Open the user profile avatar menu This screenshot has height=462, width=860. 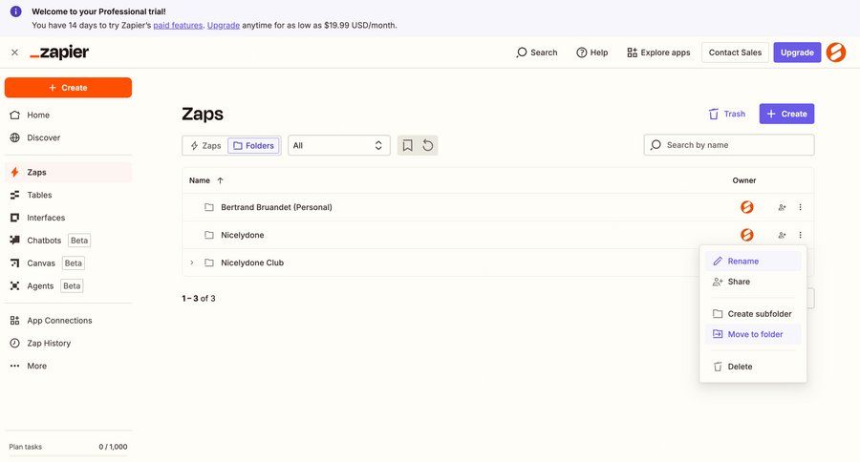[836, 52]
